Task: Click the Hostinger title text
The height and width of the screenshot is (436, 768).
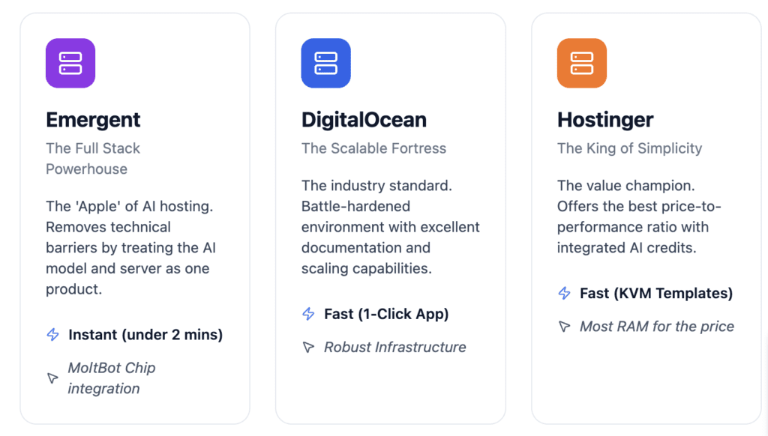Action: click(605, 120)
